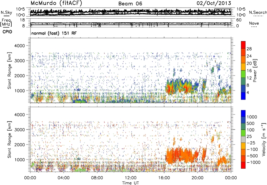This screenshot has width=267, height=185.
Task: Click the "60" Nave axis tick
Action: pyautogui.click(x=239, y=20)
